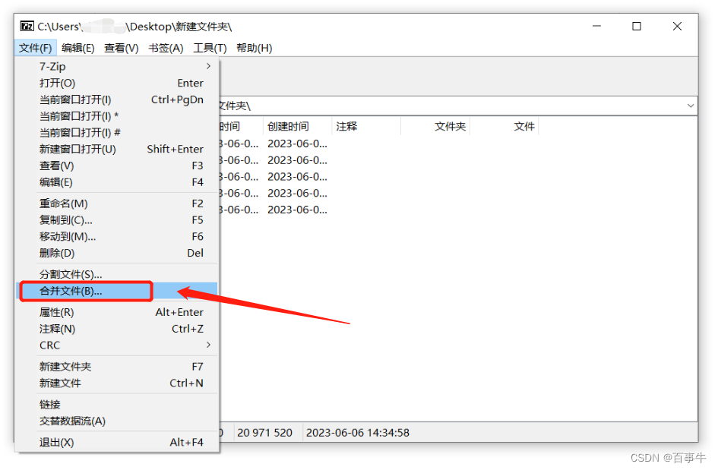Select 当前窗口打开(I) # entry
Screen dimensions: 718x470
click(117, 132)
